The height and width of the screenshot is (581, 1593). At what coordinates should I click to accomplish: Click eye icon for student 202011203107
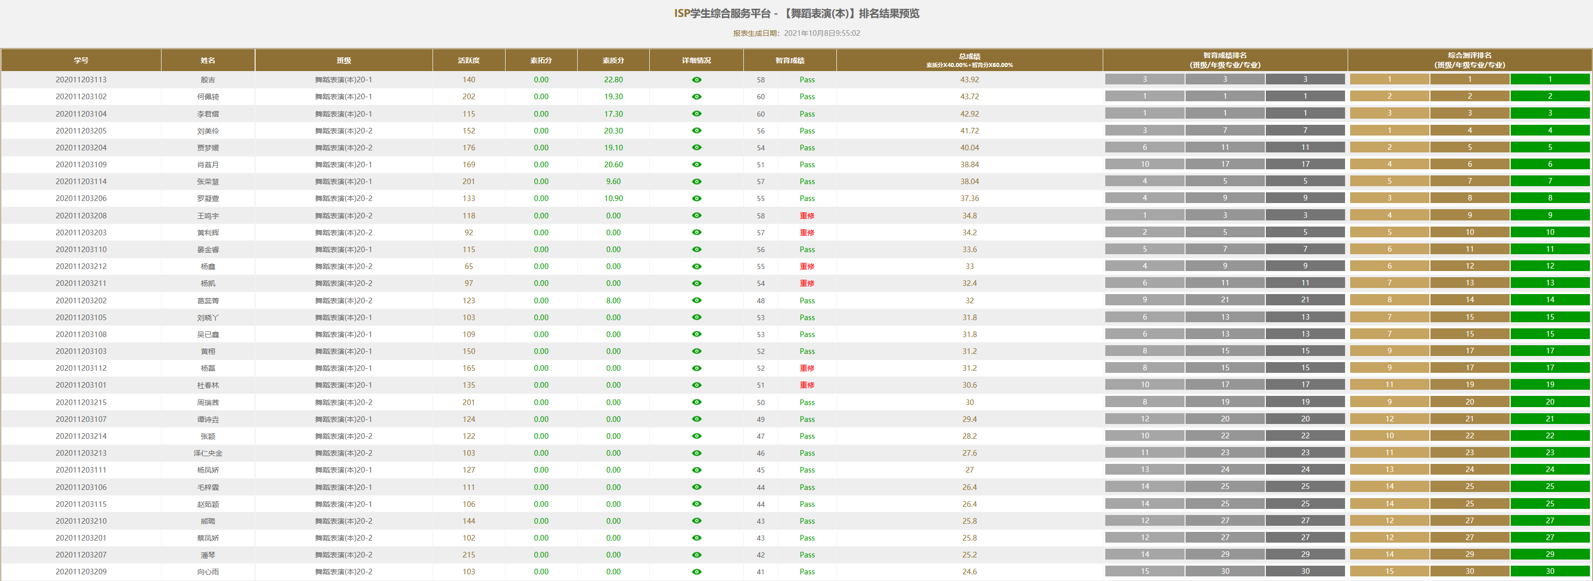696,419
